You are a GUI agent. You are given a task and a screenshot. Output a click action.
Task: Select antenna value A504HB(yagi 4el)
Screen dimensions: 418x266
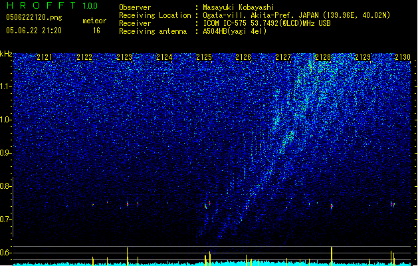[x=235, y=31]
